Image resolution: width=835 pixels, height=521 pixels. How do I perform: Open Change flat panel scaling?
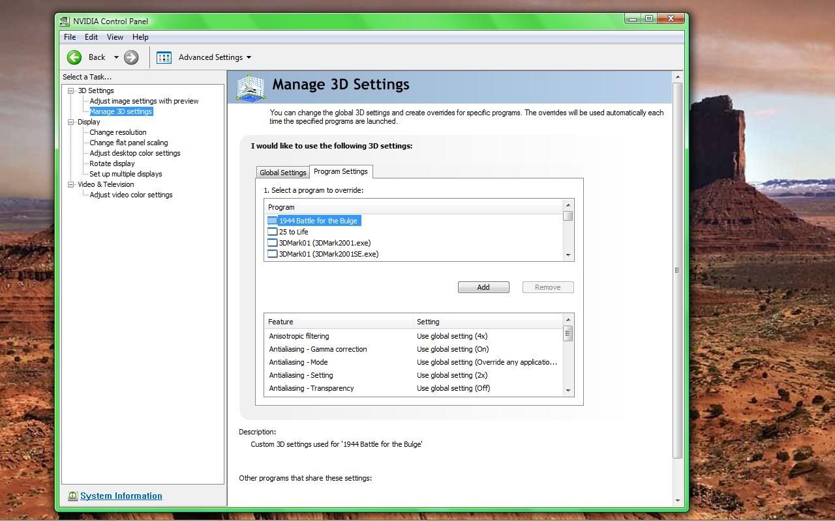point(129,143)
